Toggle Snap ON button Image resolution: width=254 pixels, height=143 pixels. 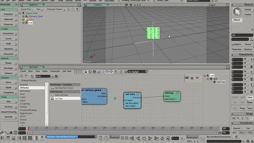coord(234,118)
